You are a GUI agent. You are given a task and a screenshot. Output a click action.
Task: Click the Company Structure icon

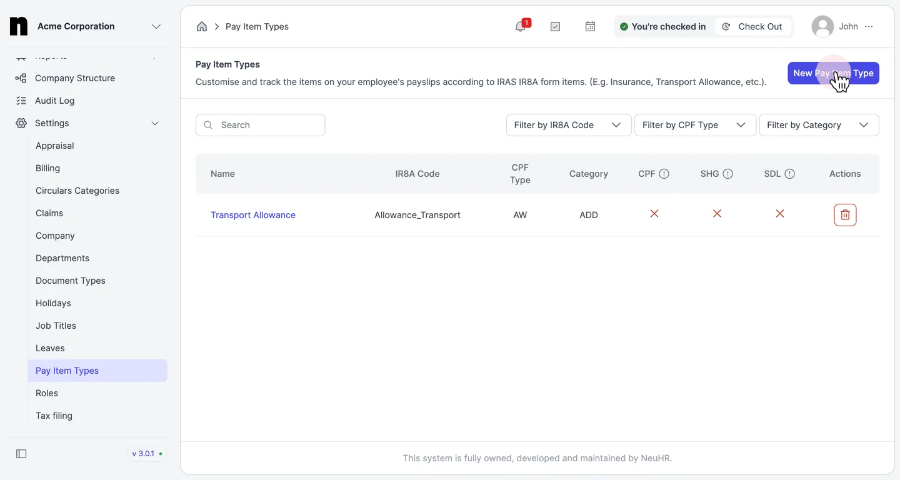point(21,78)
